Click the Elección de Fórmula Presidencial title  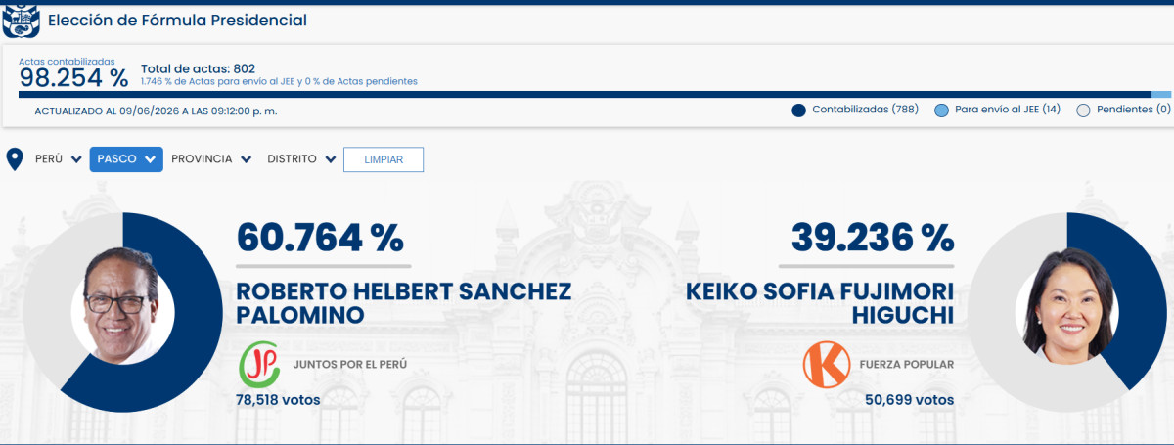click(x=177, y=20)
